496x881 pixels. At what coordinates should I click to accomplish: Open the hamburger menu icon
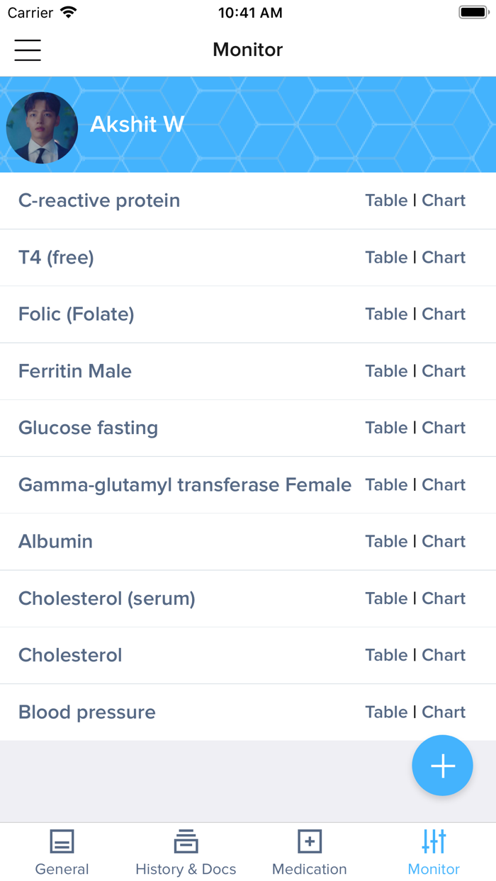28,50
